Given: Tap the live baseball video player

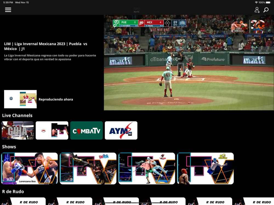Looking at the screenshot, I should (189, 63).
